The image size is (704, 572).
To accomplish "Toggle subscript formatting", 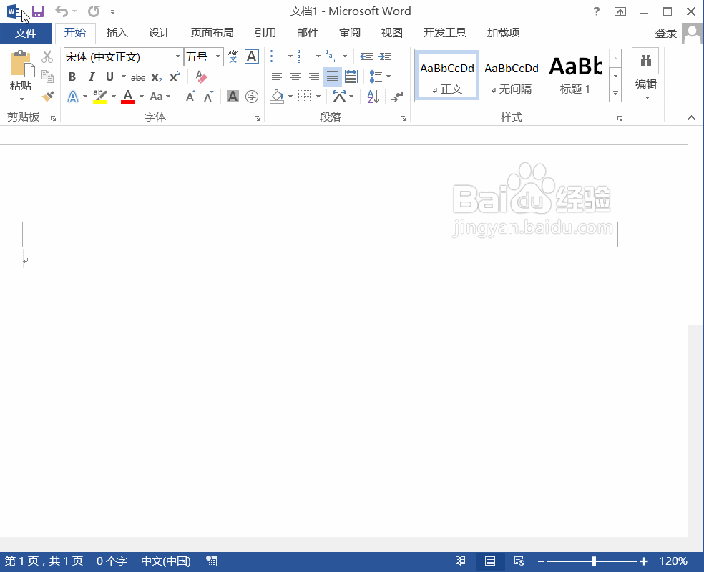I will [157, 77].
